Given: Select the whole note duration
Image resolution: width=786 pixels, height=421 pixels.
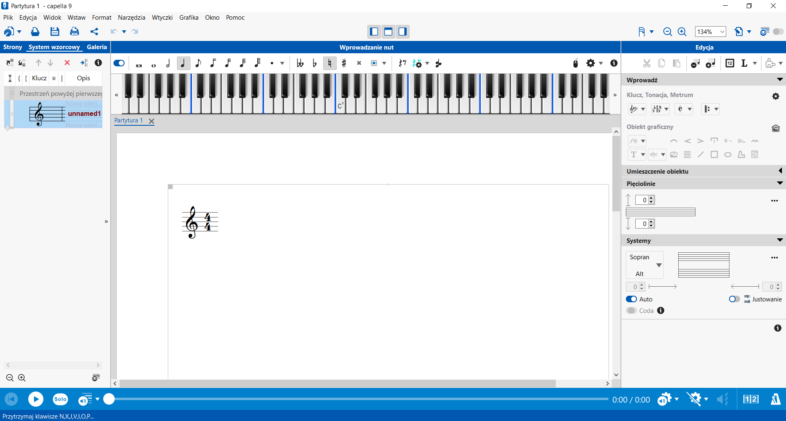Looking at the screenshot, I should point(154,64).
